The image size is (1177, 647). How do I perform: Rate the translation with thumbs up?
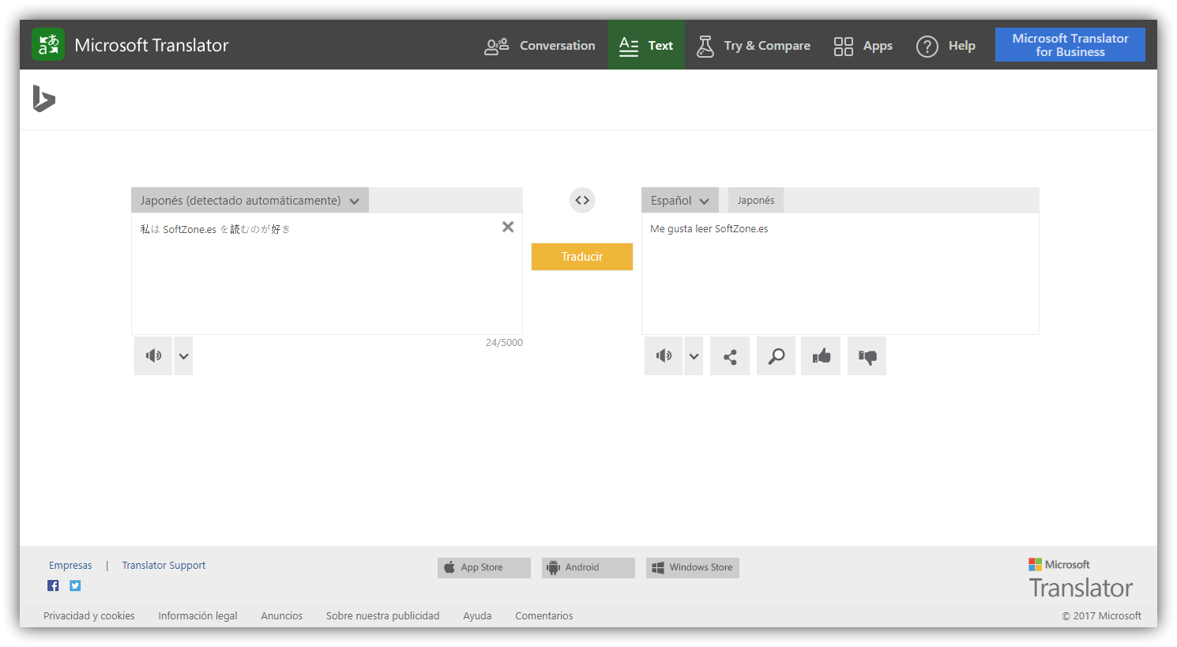coord(821,356)
